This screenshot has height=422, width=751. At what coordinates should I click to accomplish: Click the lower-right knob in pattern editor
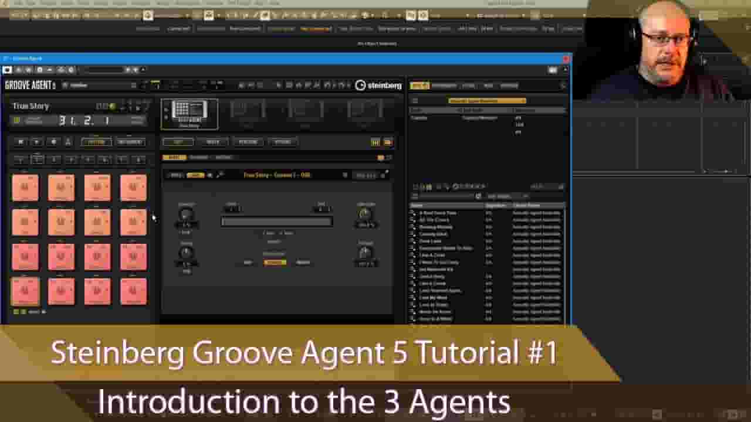[x=365, y=253]
